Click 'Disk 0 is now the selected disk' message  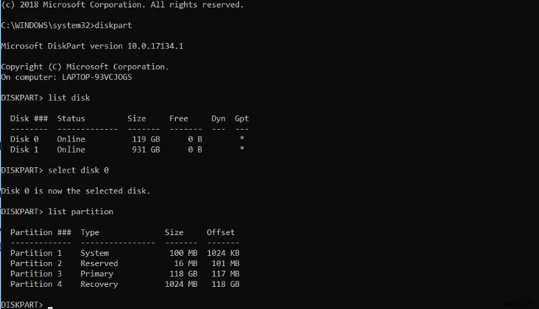[x=75, y=191]
